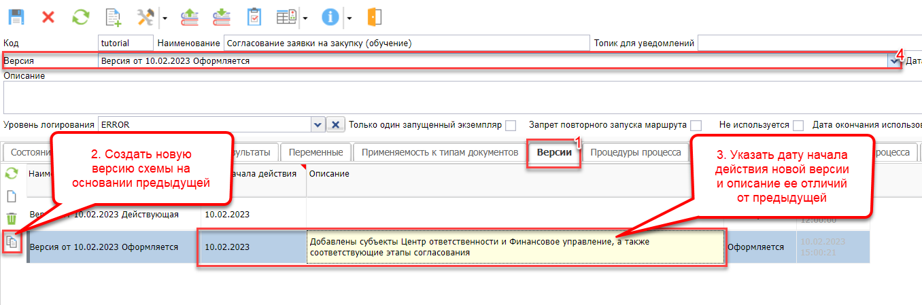Click the blue floppy disk Save icon

[16, 16]
